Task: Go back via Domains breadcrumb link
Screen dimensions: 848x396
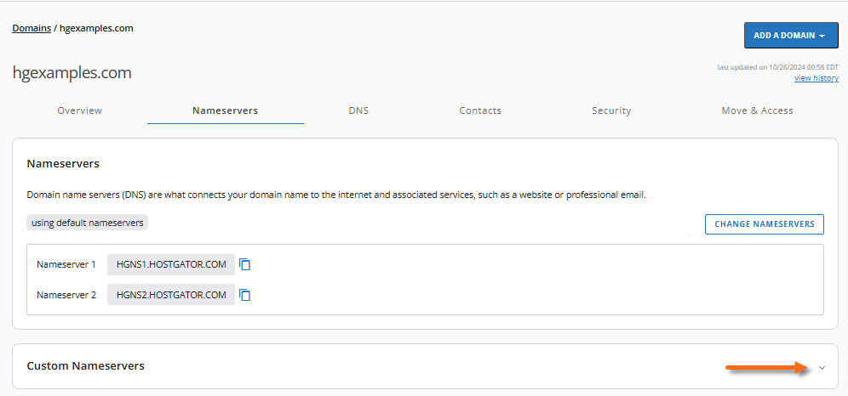Action: (32, 28)
